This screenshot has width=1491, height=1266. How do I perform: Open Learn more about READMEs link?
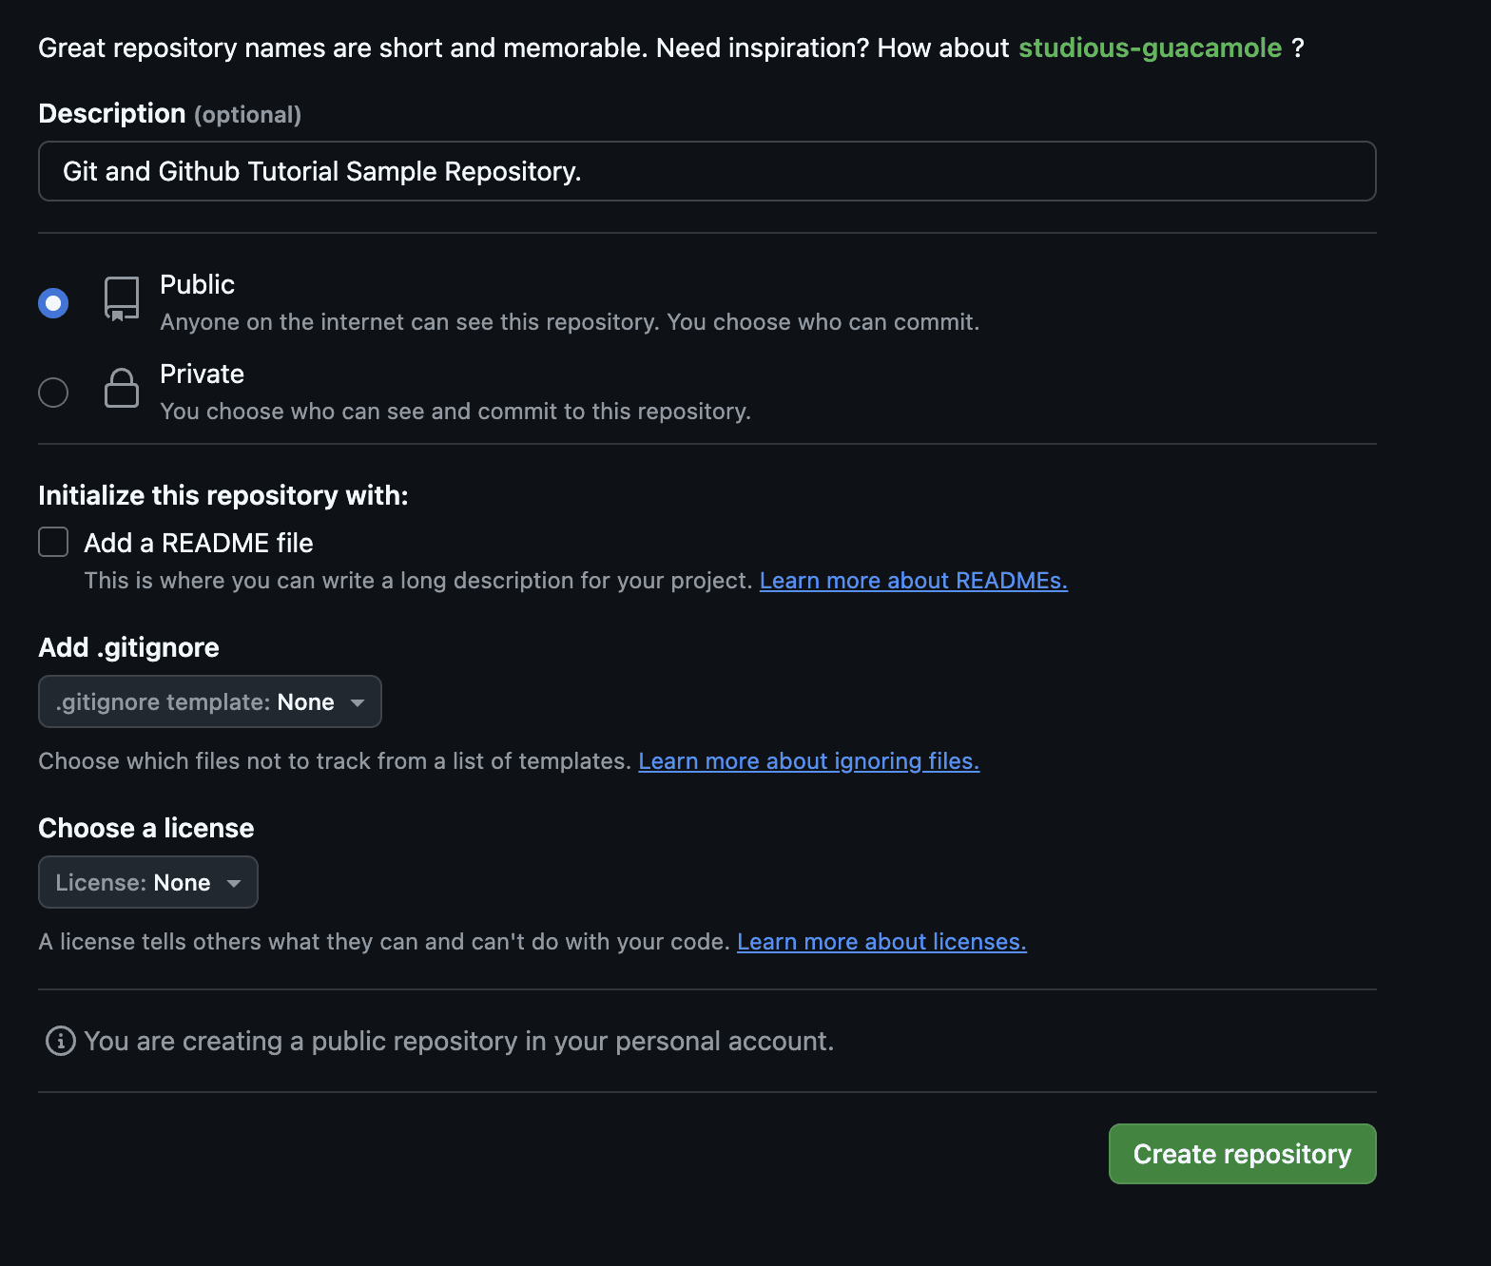pos(913,581)
